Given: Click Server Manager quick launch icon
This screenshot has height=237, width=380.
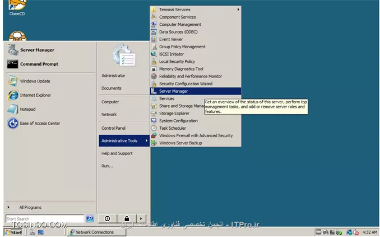Looking at the screenshot, I should click(33, 233).
